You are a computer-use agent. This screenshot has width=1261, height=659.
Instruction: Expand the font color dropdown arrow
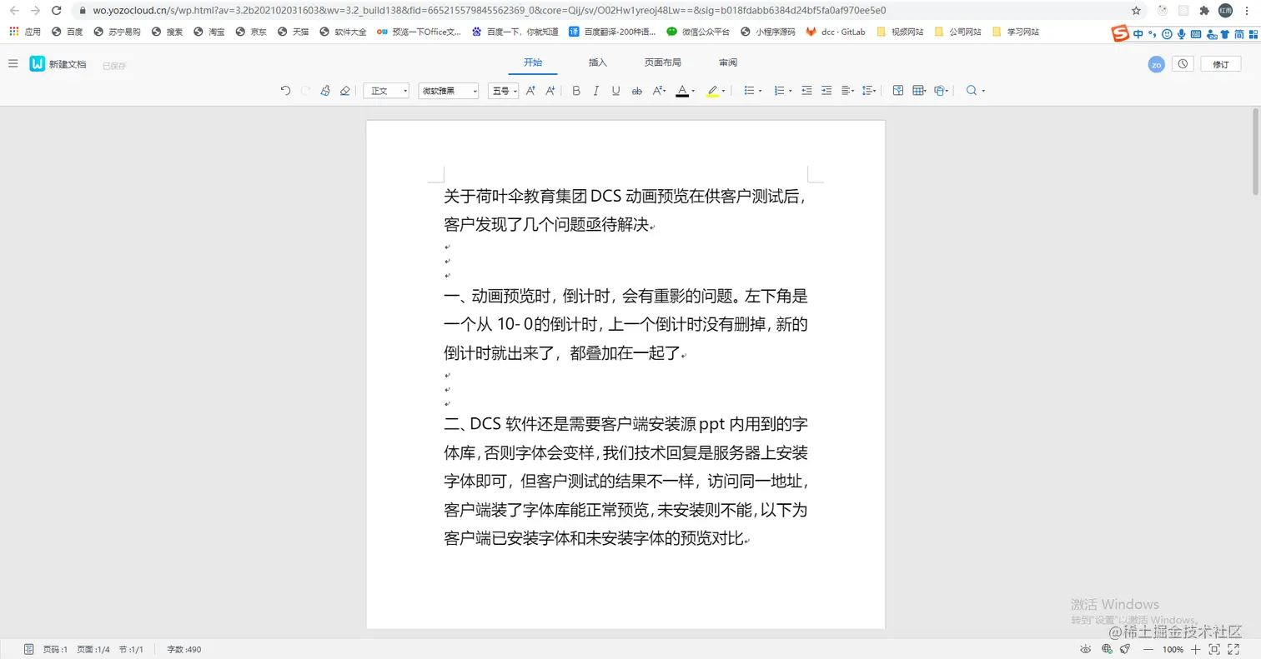(693, 91)
